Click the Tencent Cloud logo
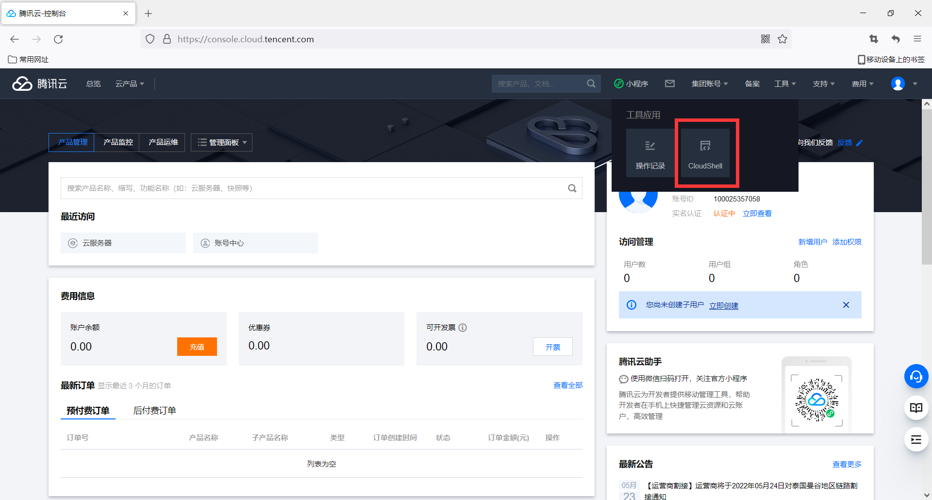This screenshot has height=500, width=932. 40,83
